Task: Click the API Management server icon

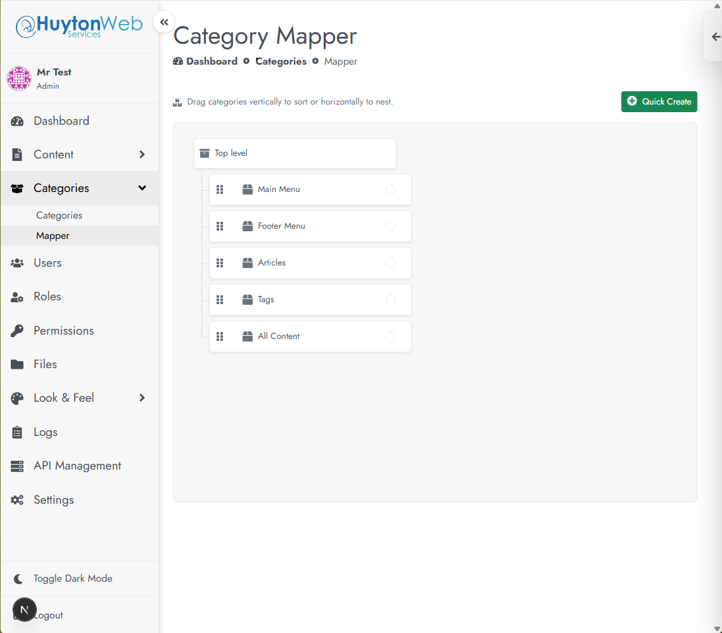Action: coord(17,466)
